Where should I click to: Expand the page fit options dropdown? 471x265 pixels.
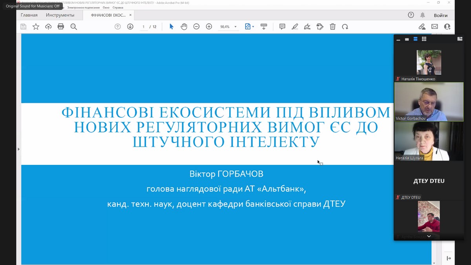pyautogui.click(x=253, y=27)
